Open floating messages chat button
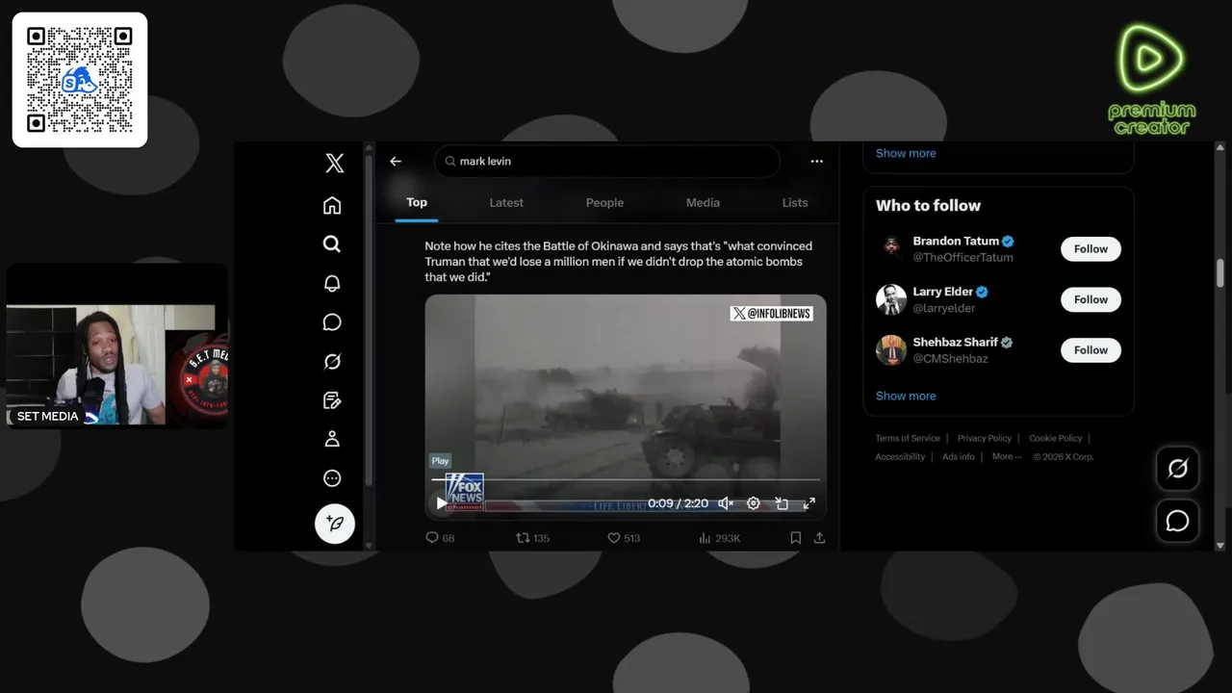Screen dimensions: 1232x693 (x=1177, y=521)
